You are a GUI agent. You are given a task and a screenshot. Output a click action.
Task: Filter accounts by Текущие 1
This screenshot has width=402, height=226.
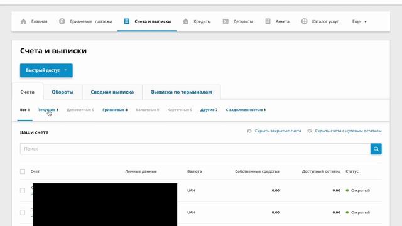pyautogui.click(x=48, y=110)
